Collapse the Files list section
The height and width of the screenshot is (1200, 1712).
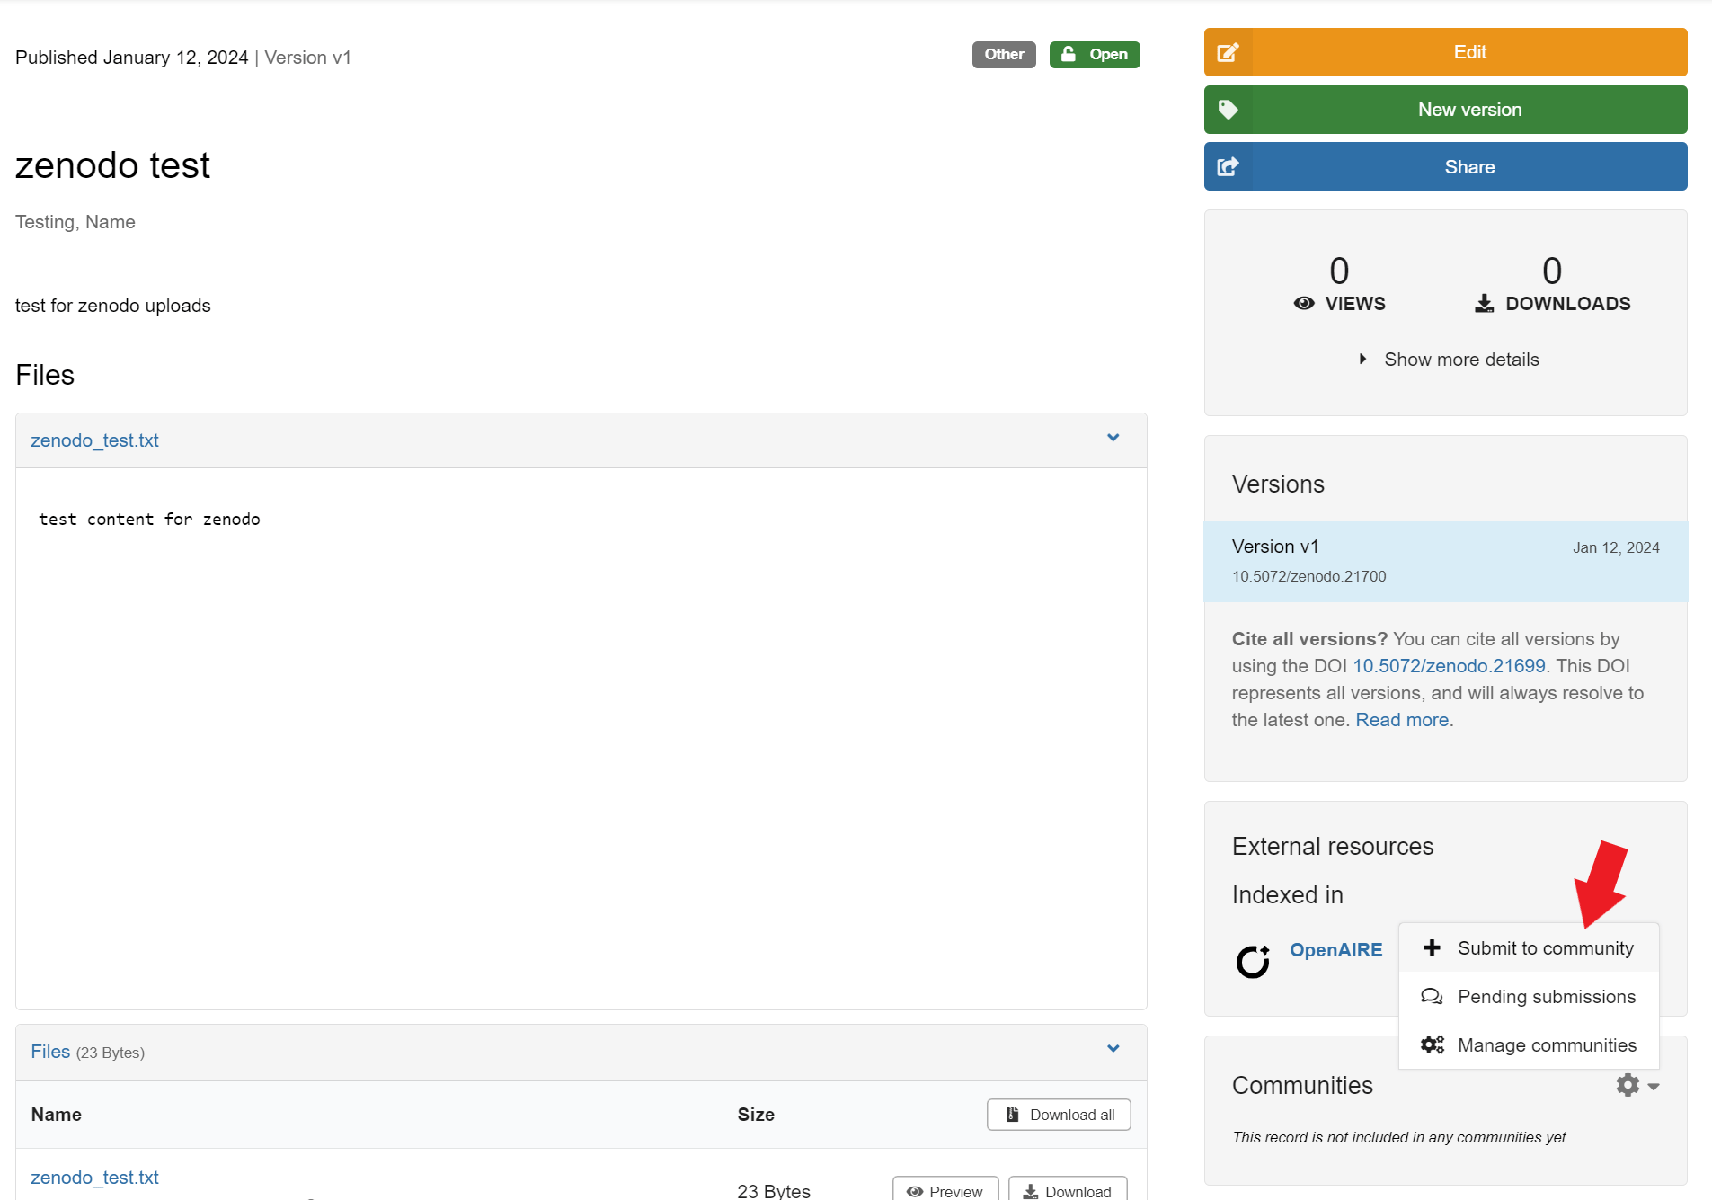click(x=1113, y=1048)
